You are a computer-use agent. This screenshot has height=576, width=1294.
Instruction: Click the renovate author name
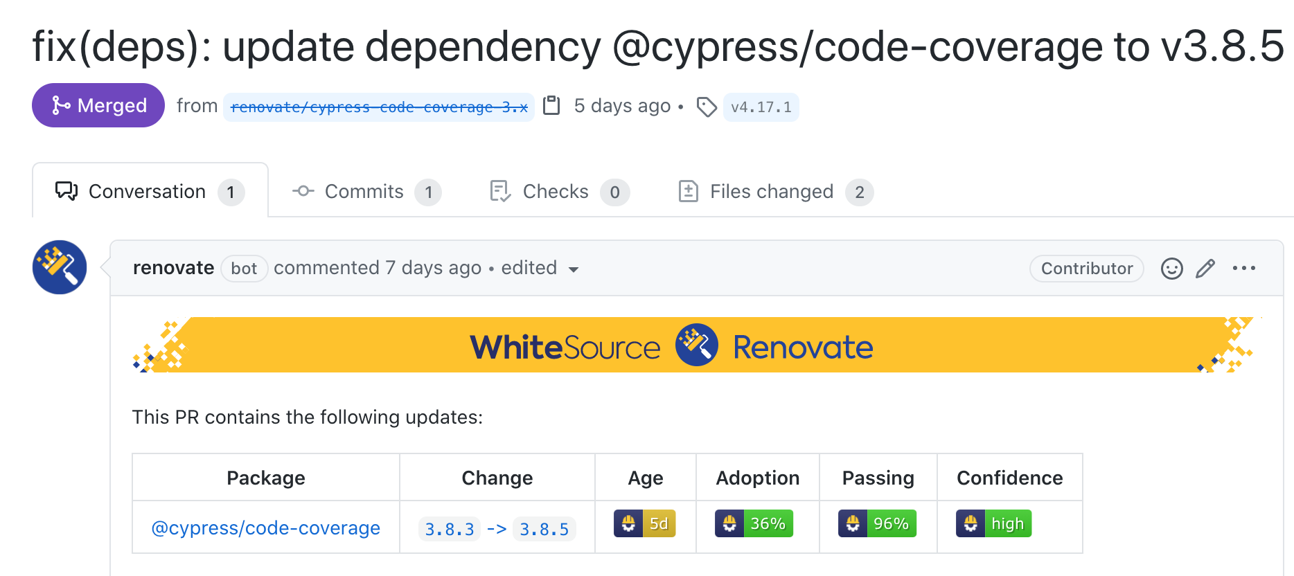tap(173, 268)
